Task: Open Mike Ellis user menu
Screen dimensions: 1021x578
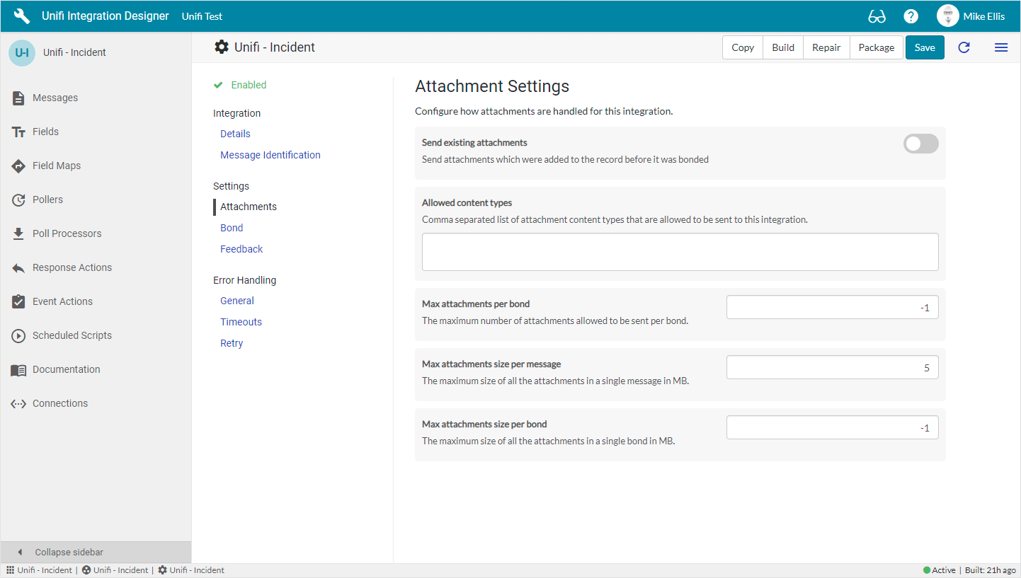Action: click(x=971, y=16)
